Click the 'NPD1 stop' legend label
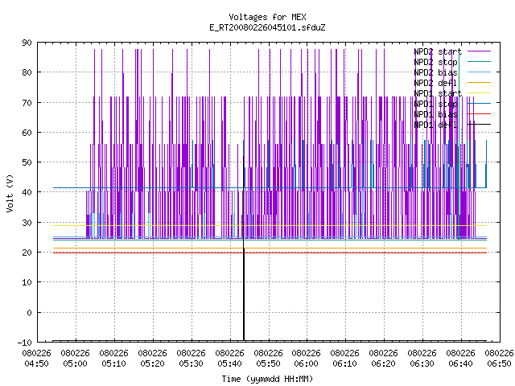The height and width of the screenshot is (386, 515). point(435,104)
